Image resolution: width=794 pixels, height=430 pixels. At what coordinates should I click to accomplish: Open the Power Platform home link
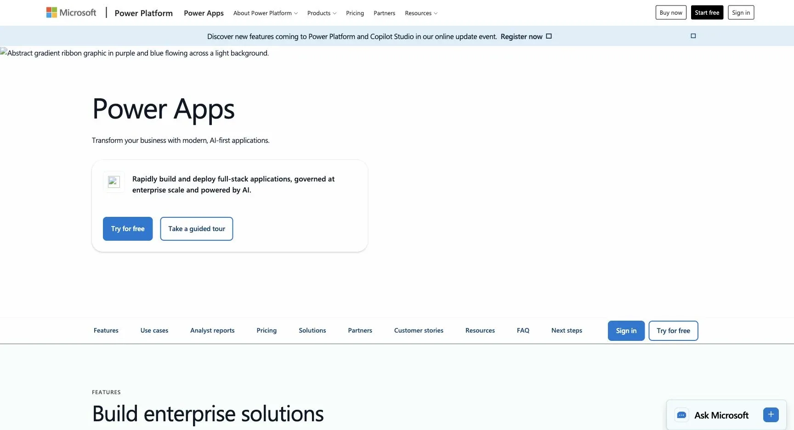click(x=143, y=13)
